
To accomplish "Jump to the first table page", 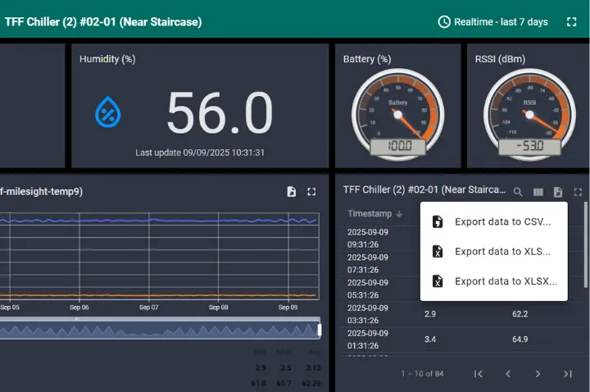I will click(x=479, y=374).
